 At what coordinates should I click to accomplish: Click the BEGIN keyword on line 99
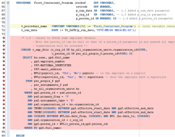point(20,136)
